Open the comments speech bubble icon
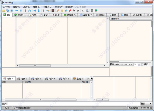Image resolution: width=154 pixels, height=111 pixels. [62, 11]
